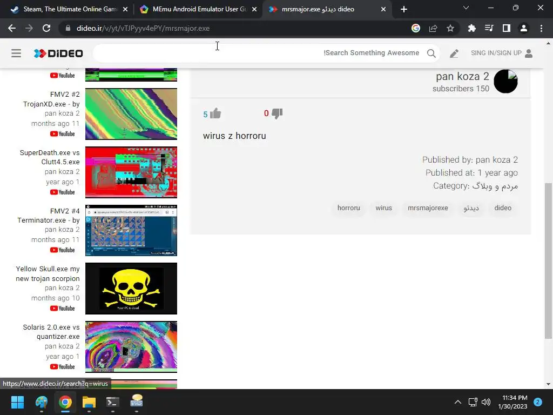Share this page via share icon
The height and width of the screenshot is (415, 553).
tap(433, 28)
